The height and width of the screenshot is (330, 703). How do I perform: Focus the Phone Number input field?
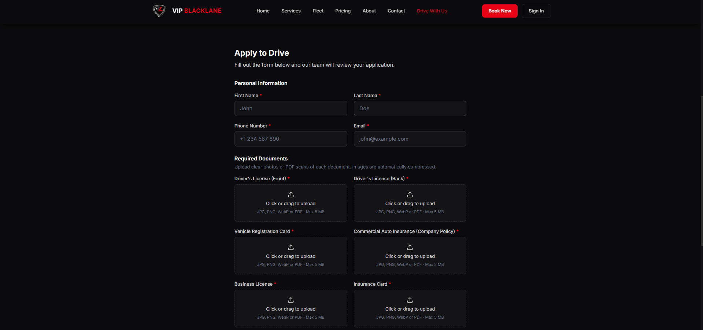tap(291, 139)
